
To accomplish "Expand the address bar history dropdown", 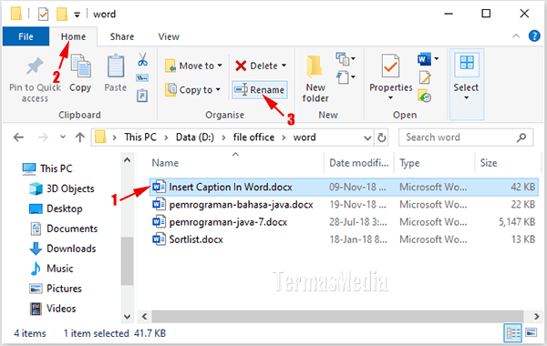I will click(367, 137).
